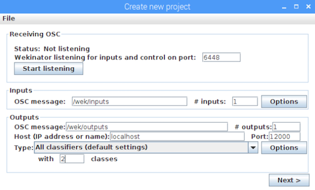Click the Start listening button
Screen dimensions: 315x190
point(49,69)
